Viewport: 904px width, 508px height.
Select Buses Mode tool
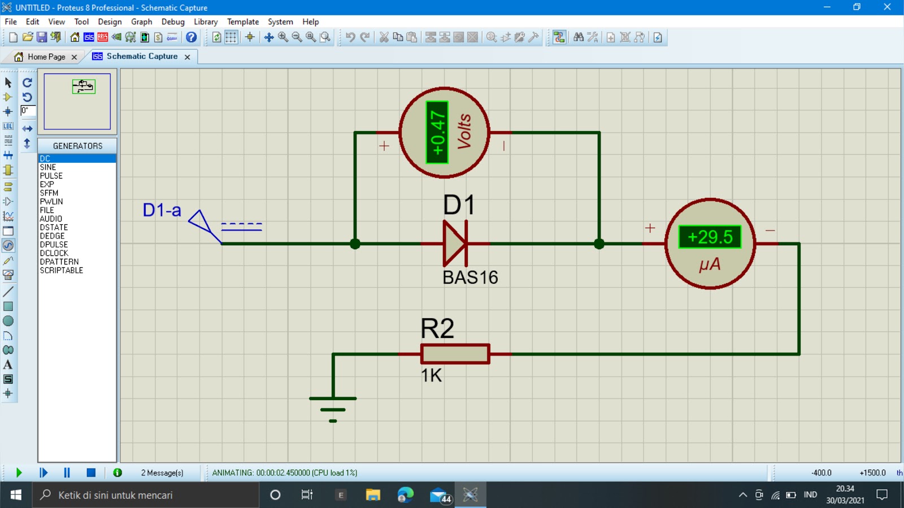(8, 155)
